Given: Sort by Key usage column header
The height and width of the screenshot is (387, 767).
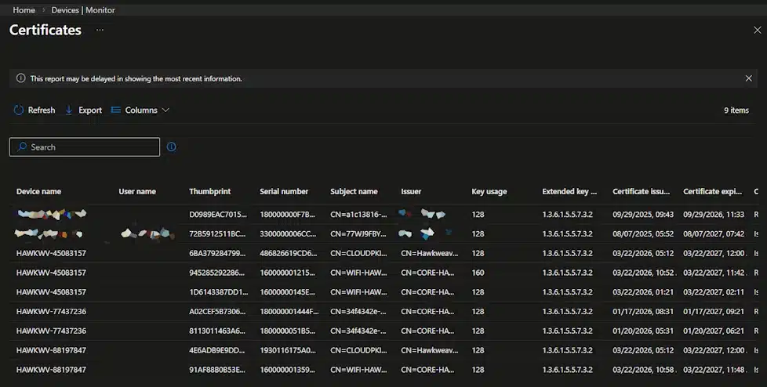Looking at the screenshot, I should (x=489, y=191).
